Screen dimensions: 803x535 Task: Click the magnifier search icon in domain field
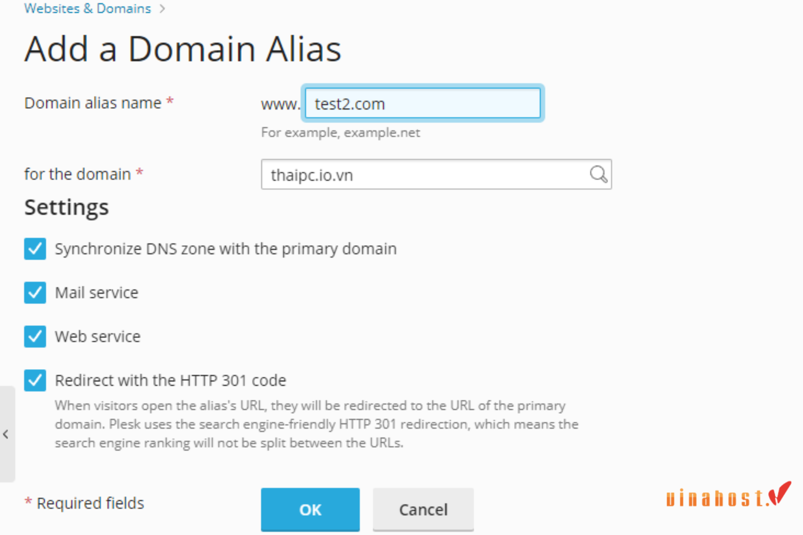598,174
